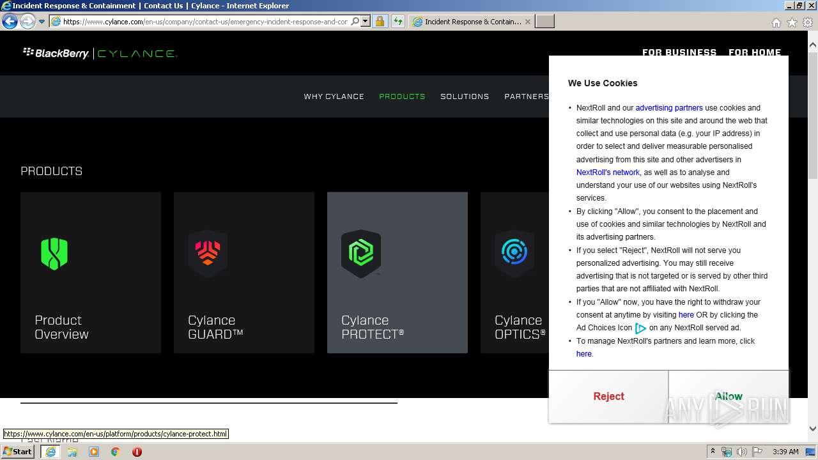This screenshot has height=460, width=818.
Task: Open the PARTNERS menu
Action: click(x=527, y=96)
